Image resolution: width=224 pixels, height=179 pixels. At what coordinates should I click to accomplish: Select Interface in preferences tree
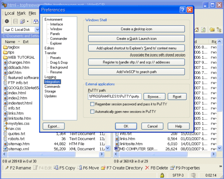(57, 24)
